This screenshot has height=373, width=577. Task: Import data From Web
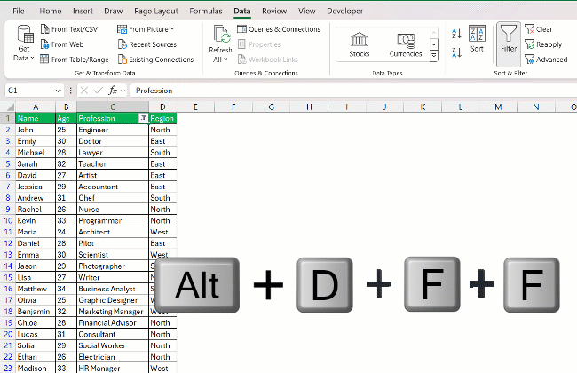click(x=62, y=44)
